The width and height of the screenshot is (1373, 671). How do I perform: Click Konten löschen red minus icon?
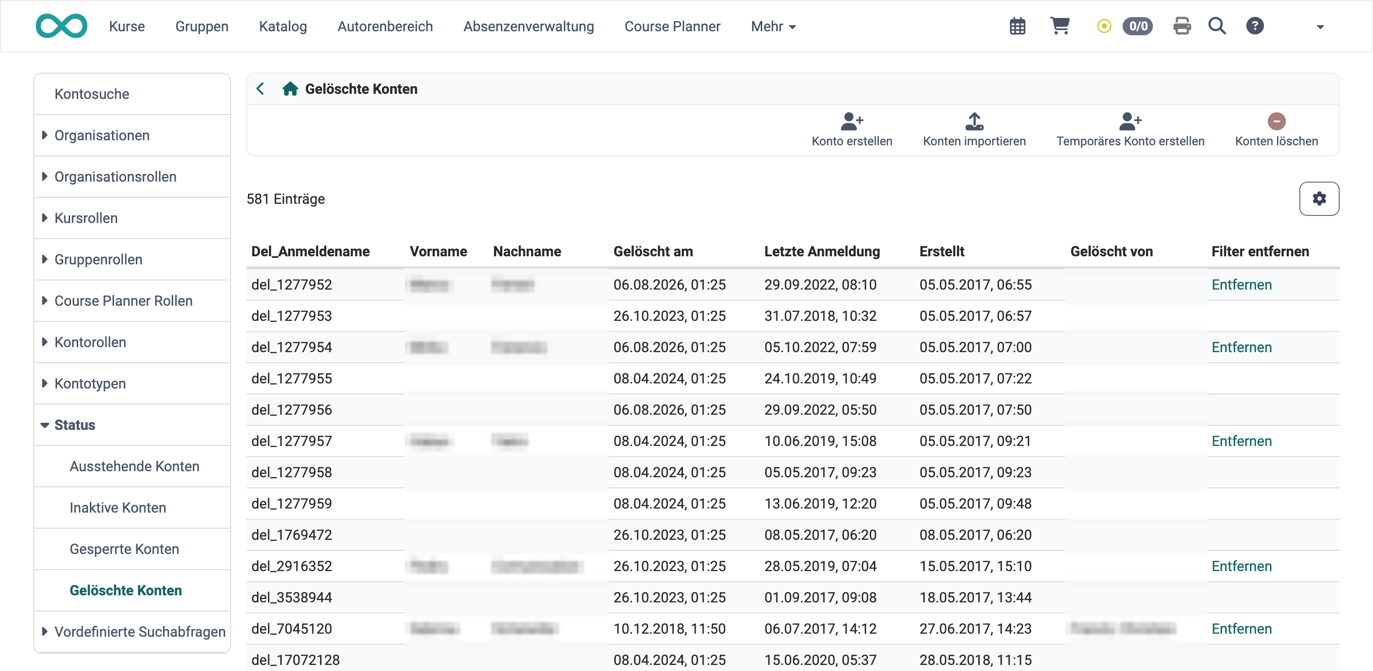pos(1277,122)
